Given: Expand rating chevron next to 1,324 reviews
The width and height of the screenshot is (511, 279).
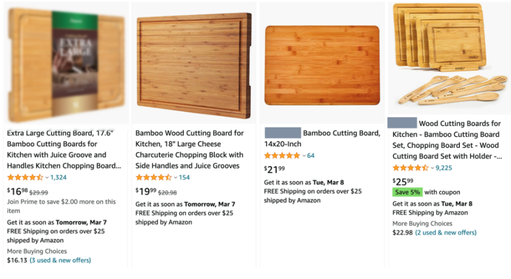Looking at the screenshot, I should click(47, 178).
